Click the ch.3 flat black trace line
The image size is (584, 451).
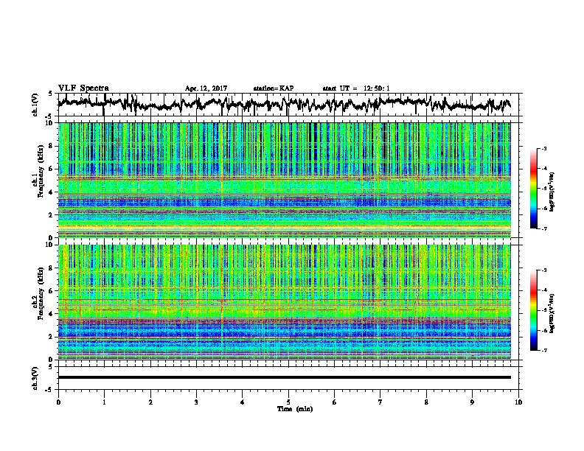(284, 377)
